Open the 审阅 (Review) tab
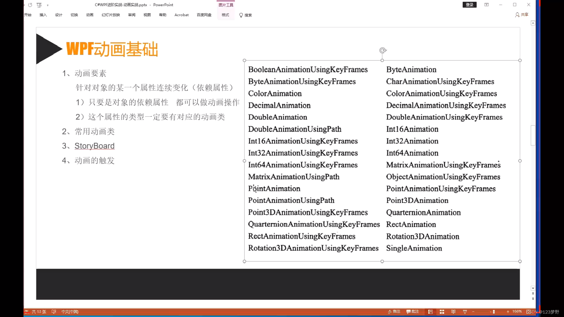The height and width of the screenshot is (317, 564). pos(132,15)
